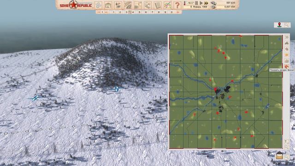Screen dimensions: 295x166
Task: Open the envelope messages icon
Action: (x=279, y=156)
